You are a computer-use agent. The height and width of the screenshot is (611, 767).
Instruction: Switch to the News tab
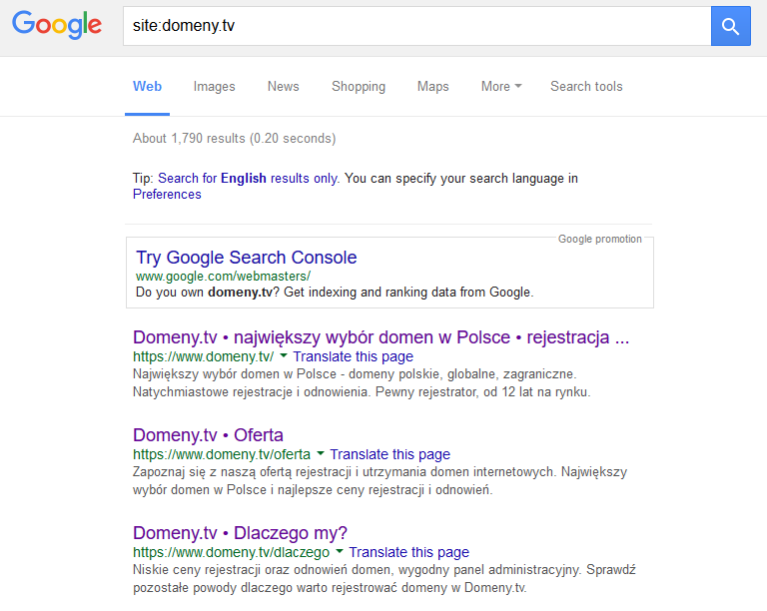pyautogui.click(x=283, y=87)
